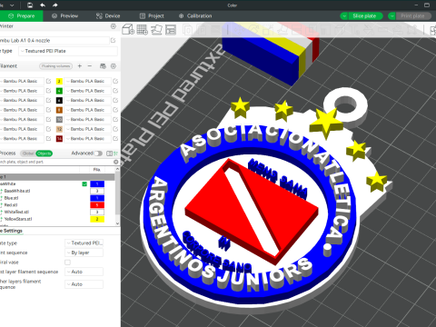Select WhiteText.stl in object list
The width and height of the screenshot is (436, 327).
[x=16, y=212]
